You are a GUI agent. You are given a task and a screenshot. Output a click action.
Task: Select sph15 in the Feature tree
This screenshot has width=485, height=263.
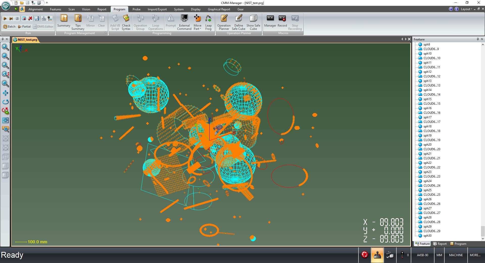pos(427,99)
